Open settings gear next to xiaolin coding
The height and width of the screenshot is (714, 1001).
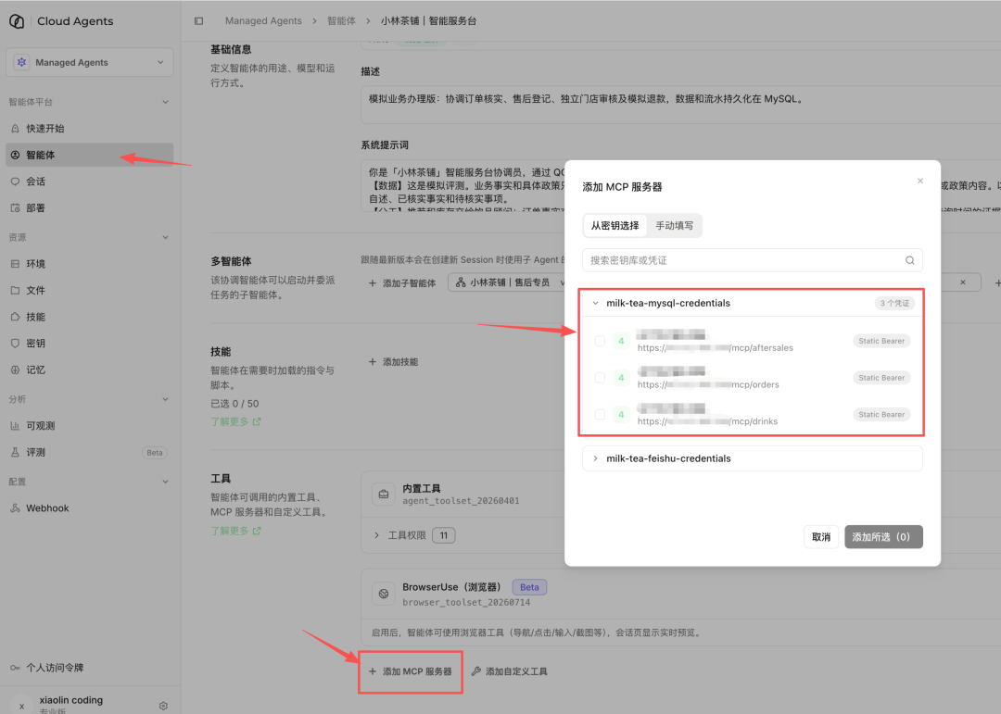[163, 706]
